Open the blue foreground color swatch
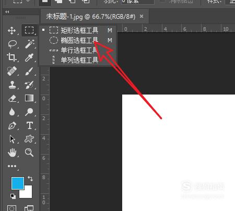The height and width of the screenshot is (211, 235). [x=18, y=183]
